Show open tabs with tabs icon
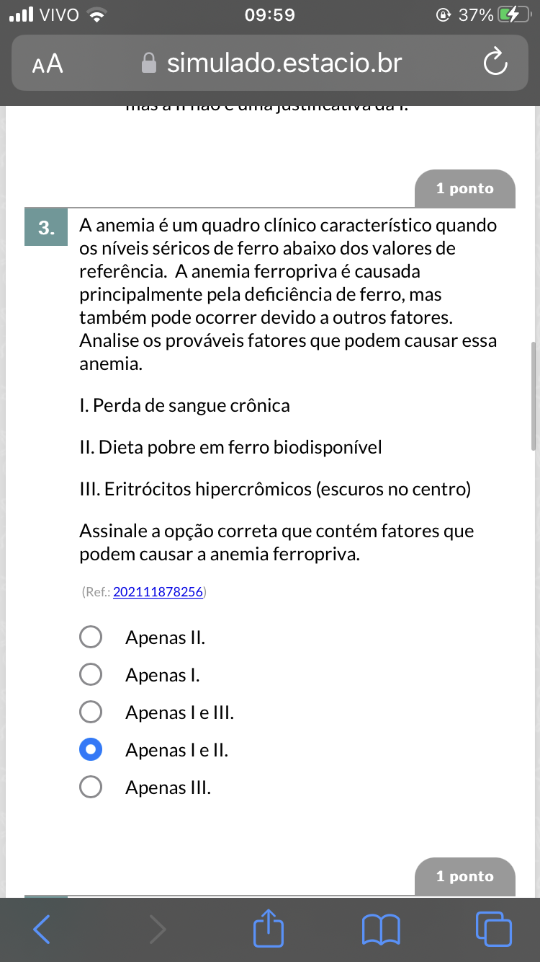This screenshot has height=962, width=540. [x=494, y=930]
